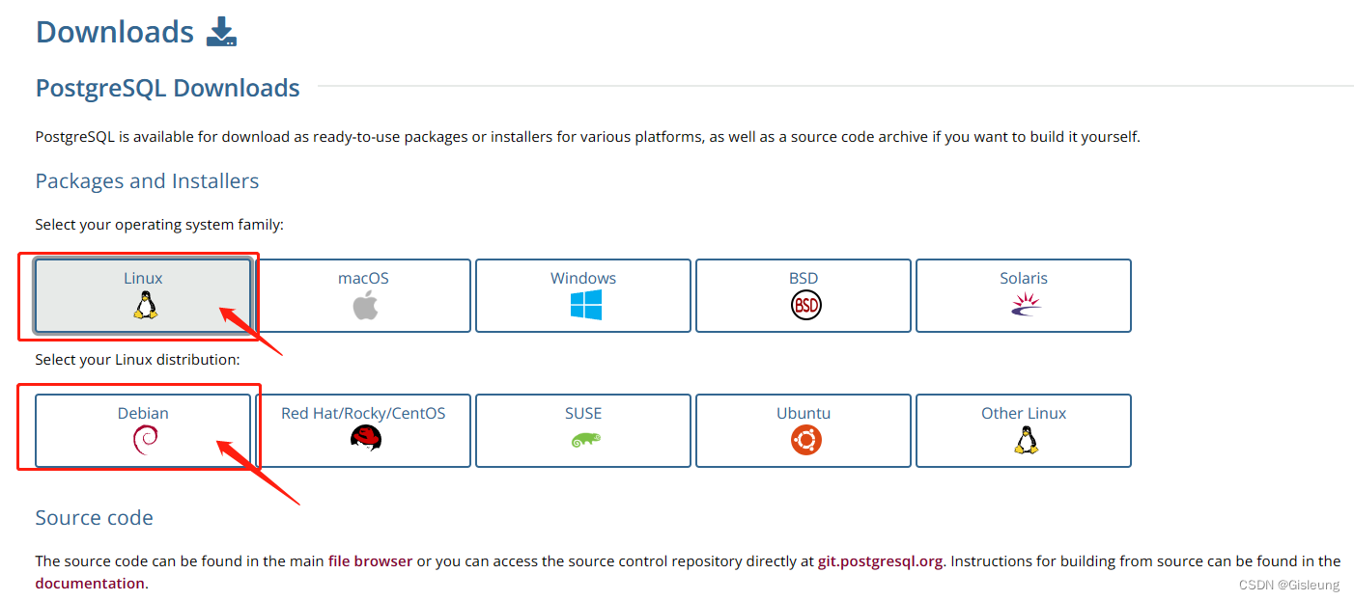Click the Red Hat fedora logo
The width and height of the screenshot is (1354, 601).
(x=365, y=440)
